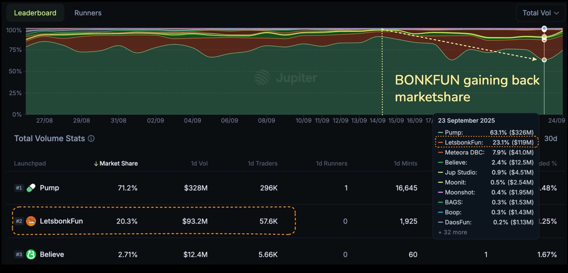This screenshot has width=568, height=273.
Task: Click the #3 rank badge
Action: pos(19,255)
